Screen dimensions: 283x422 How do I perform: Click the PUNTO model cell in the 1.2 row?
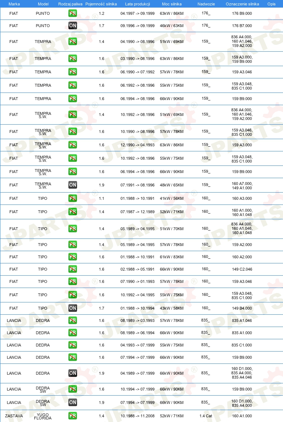click(43, 13)
